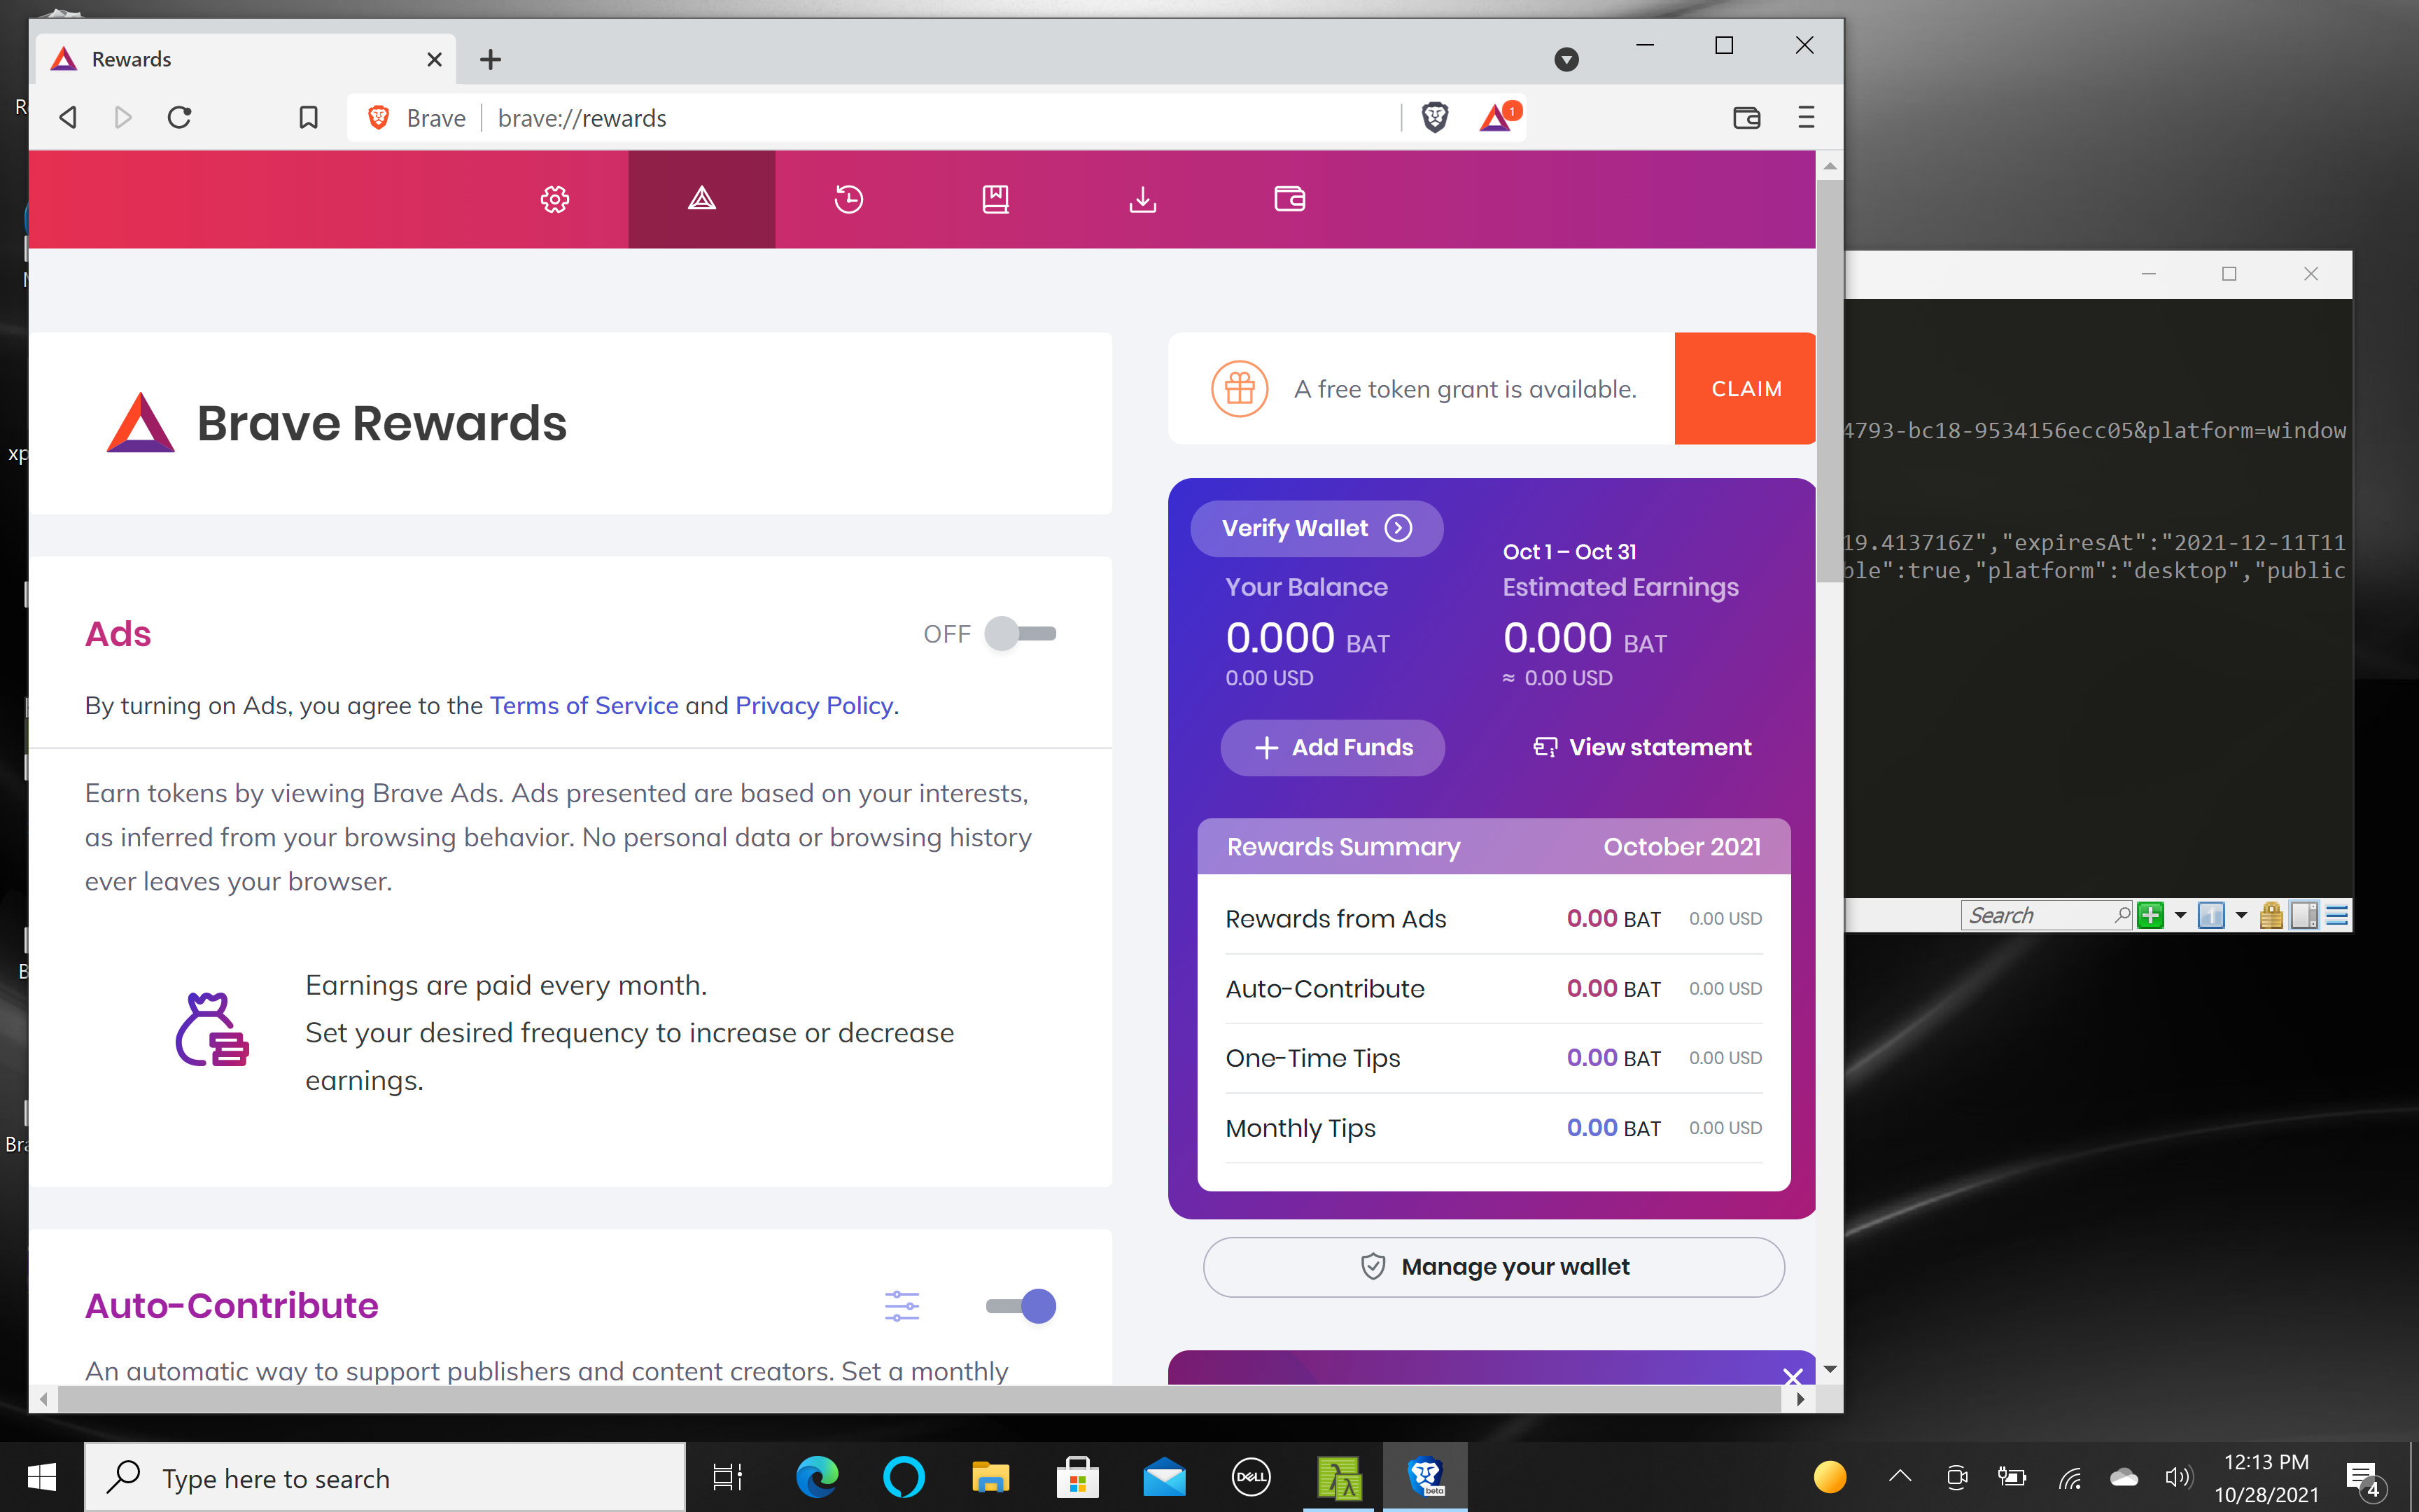Open the History clock tab
The image size is (2419, 1512).
(x=848, y=199)
